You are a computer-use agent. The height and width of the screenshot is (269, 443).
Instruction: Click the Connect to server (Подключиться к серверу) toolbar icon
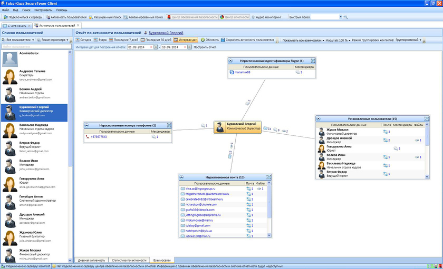5,17
